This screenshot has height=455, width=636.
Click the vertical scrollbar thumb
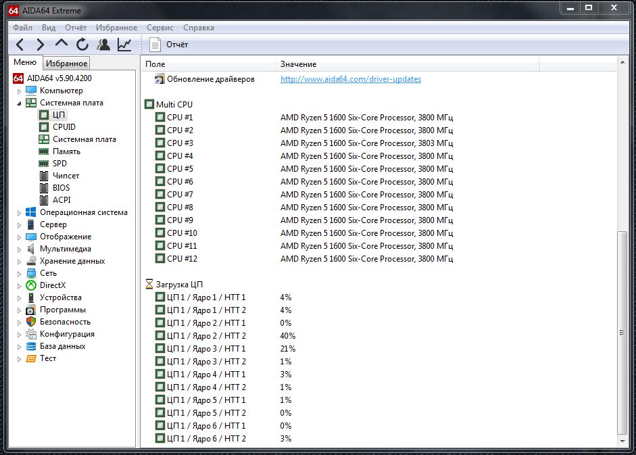click(622, 333)
